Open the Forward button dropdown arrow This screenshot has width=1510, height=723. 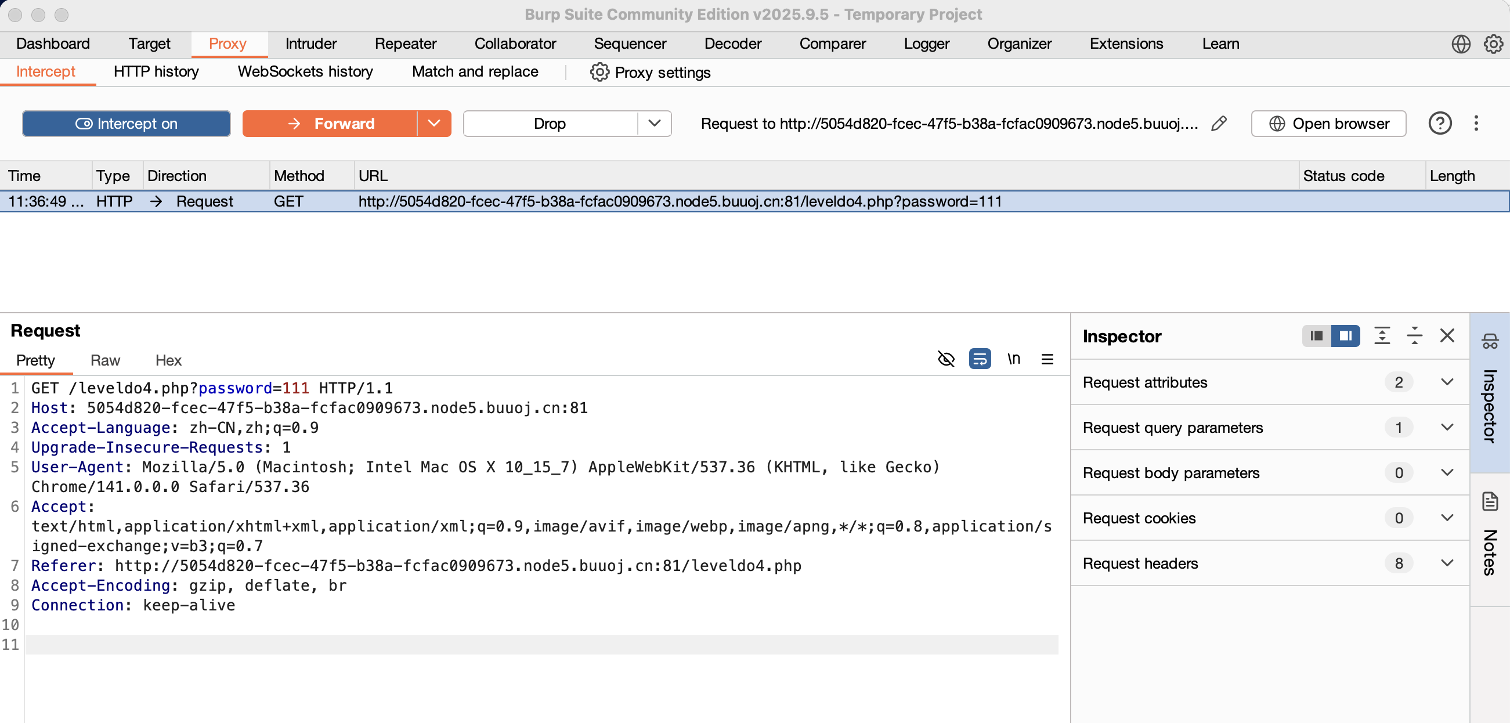(x=434, y=124)
